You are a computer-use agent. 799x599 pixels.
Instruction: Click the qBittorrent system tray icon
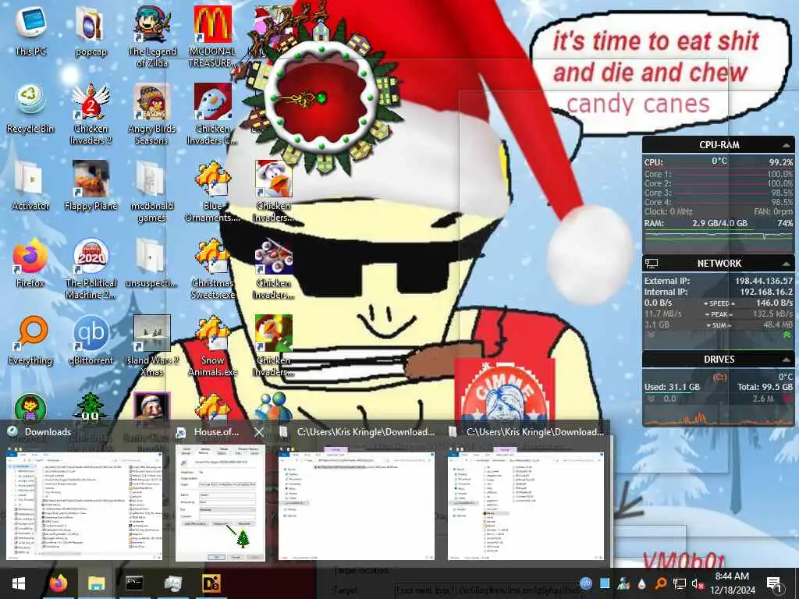coord(586,583)
